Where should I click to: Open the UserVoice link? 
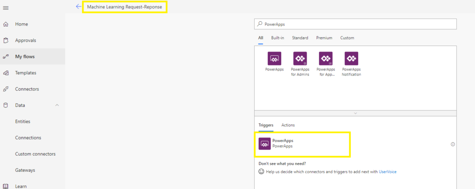click(x=387, y=172)
